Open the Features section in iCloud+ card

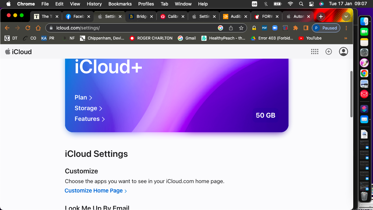(90, 119)
